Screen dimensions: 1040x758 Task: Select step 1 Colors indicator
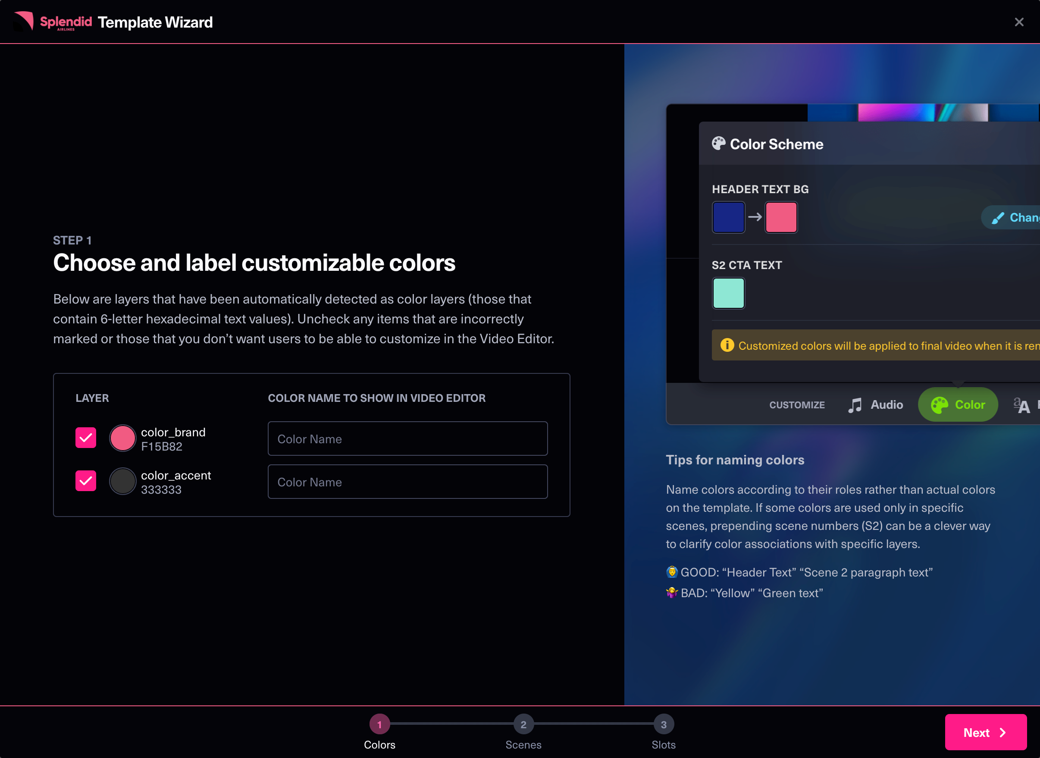click(379, 725)
